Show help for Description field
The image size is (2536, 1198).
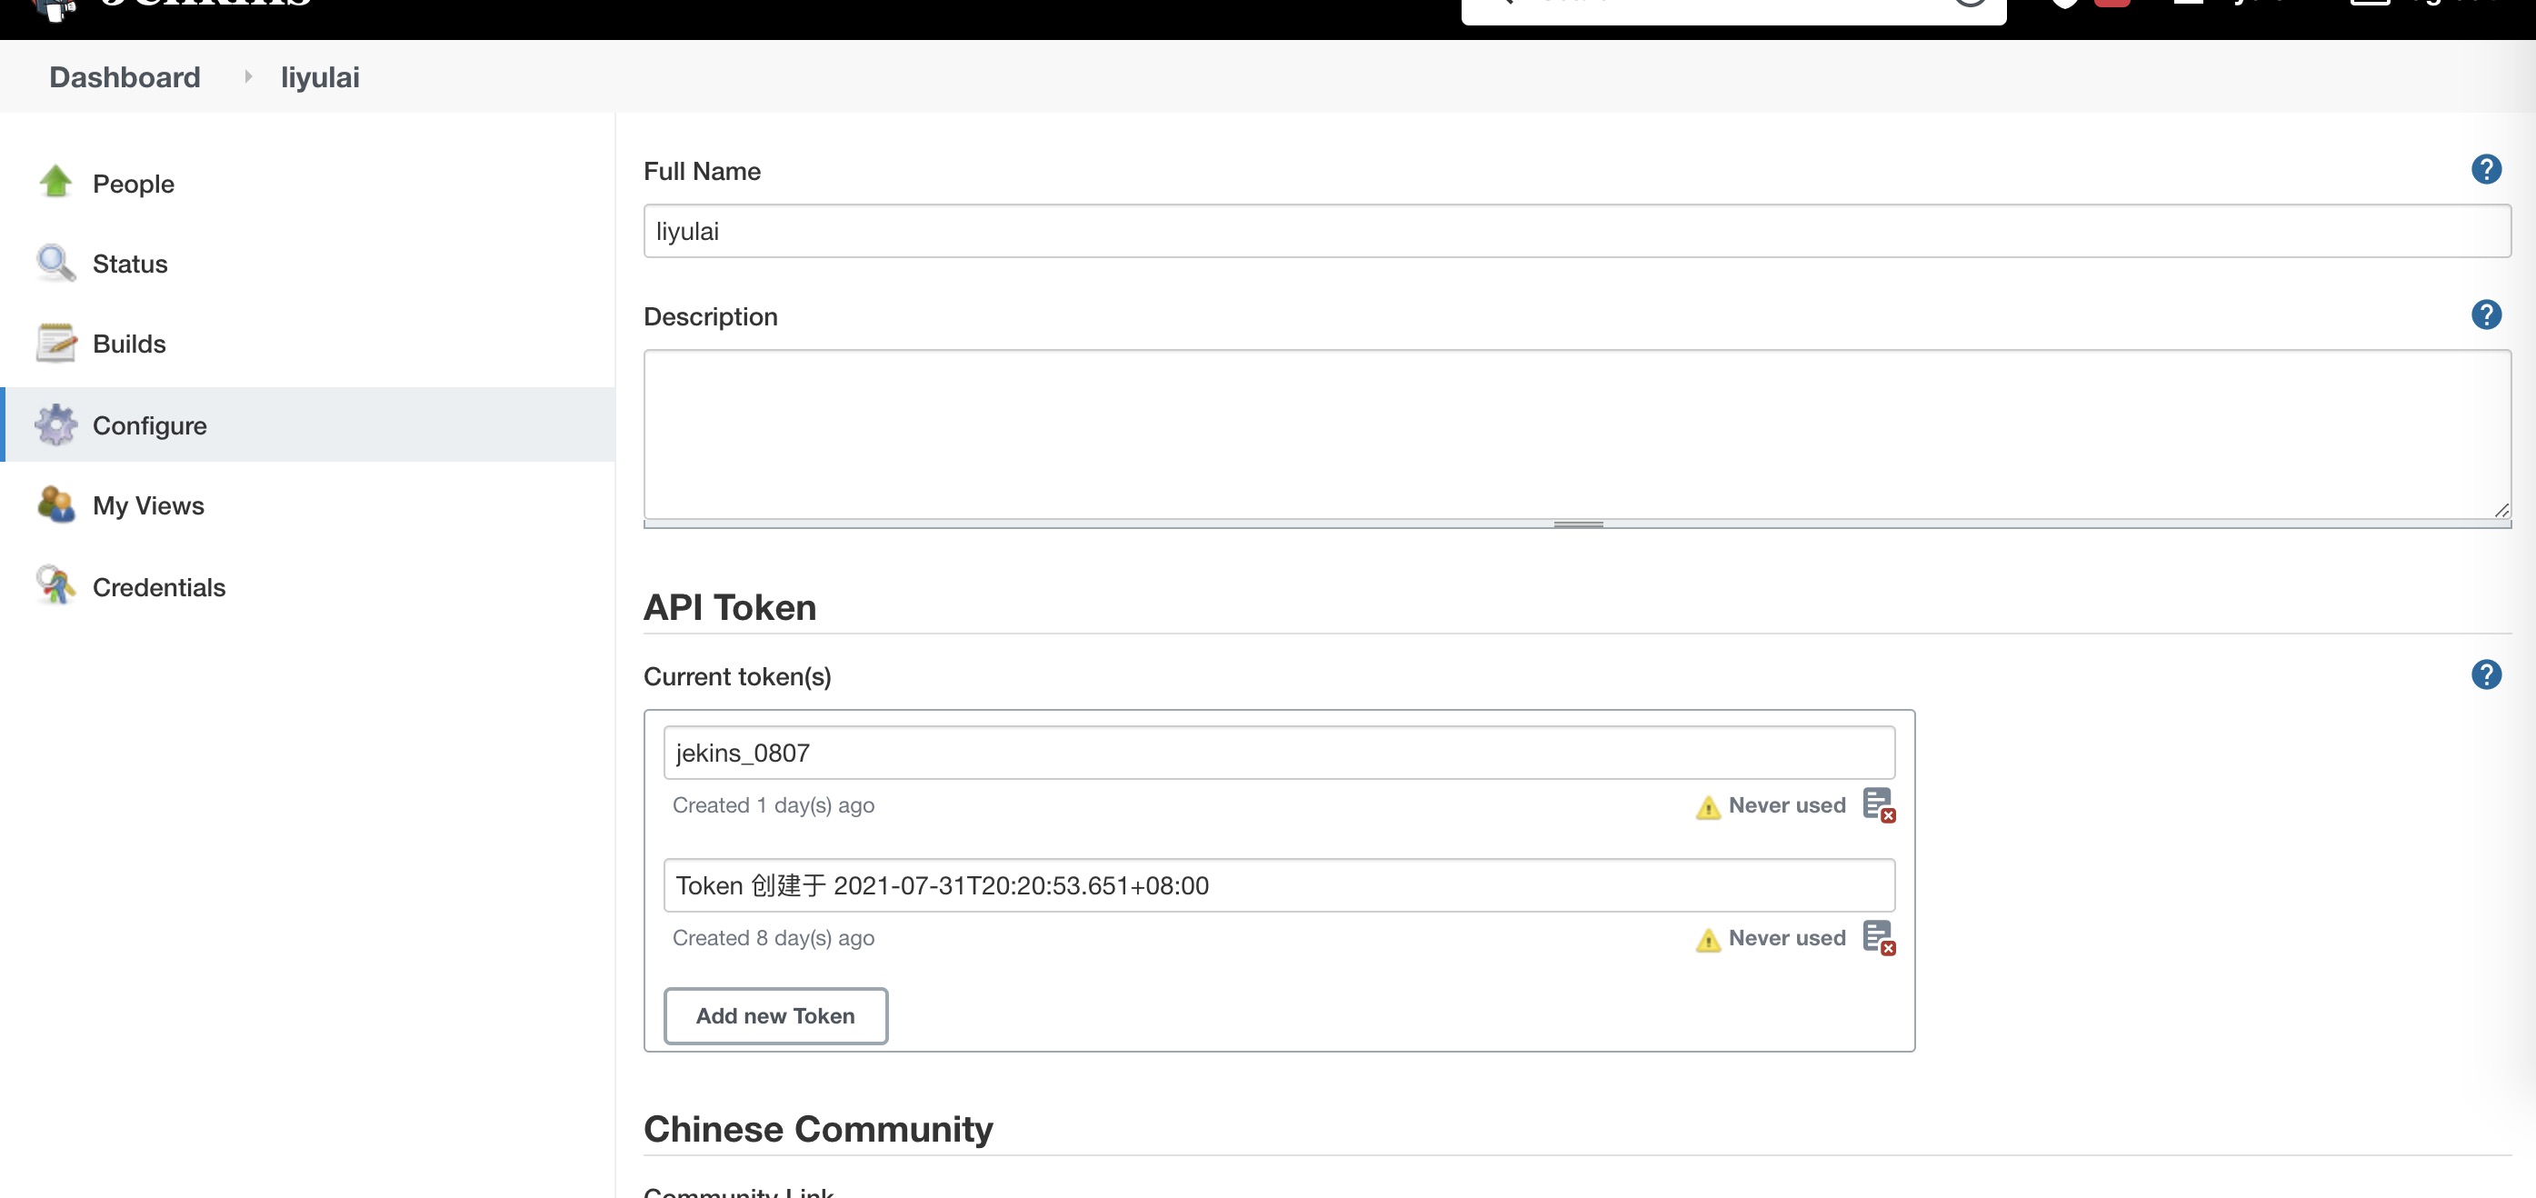(2485, 315)
